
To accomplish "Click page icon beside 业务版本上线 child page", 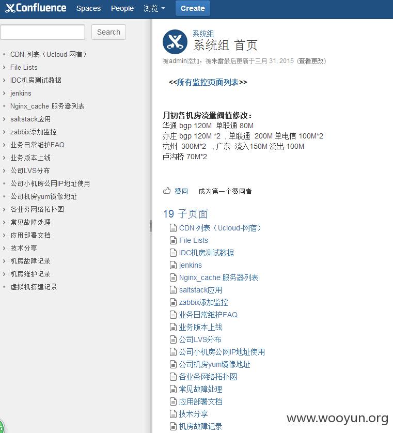I will point(173,327).
